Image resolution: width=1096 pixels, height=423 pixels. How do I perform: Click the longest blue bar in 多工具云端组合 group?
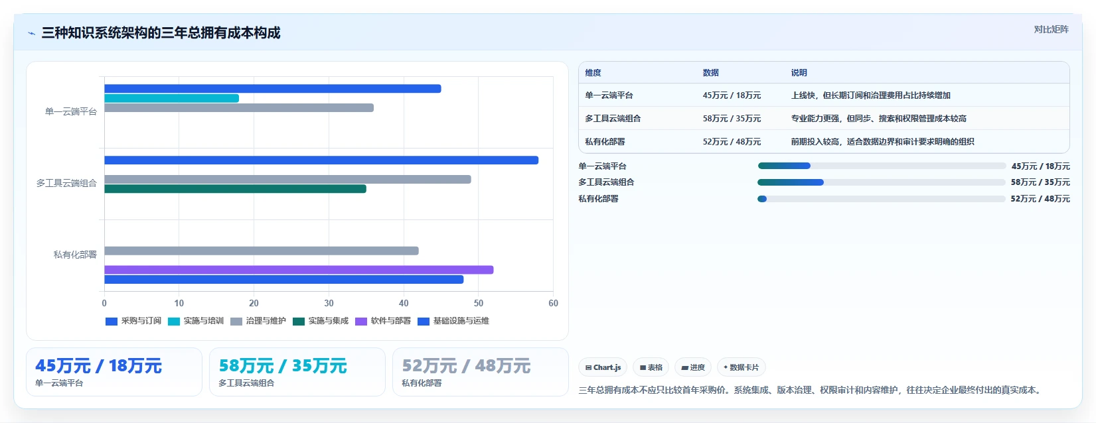coord(321,160)
